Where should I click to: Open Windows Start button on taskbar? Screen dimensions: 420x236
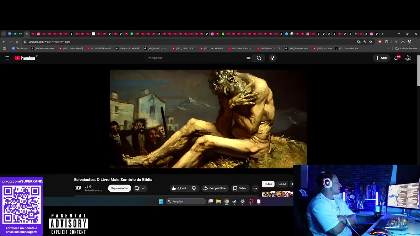click(161, 202)
